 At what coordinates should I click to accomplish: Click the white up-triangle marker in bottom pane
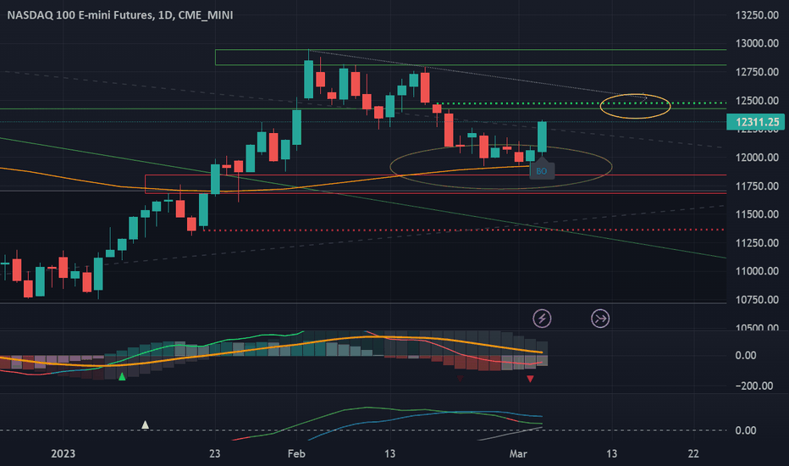tap(145, 424)
